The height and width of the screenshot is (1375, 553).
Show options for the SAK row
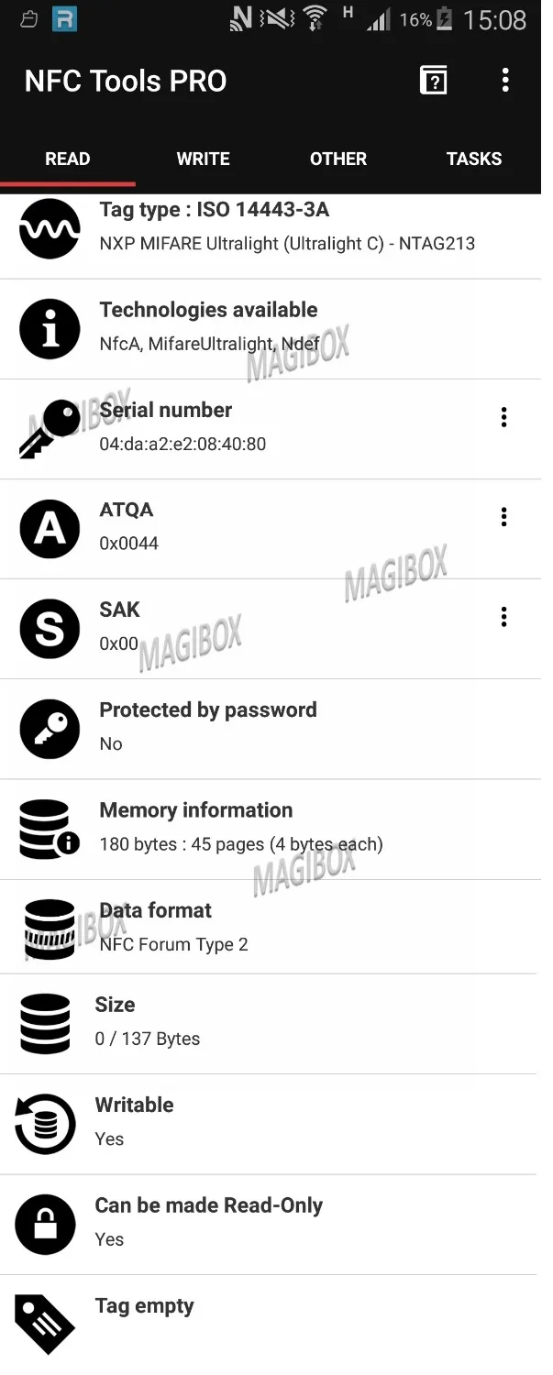coord(503,617)
